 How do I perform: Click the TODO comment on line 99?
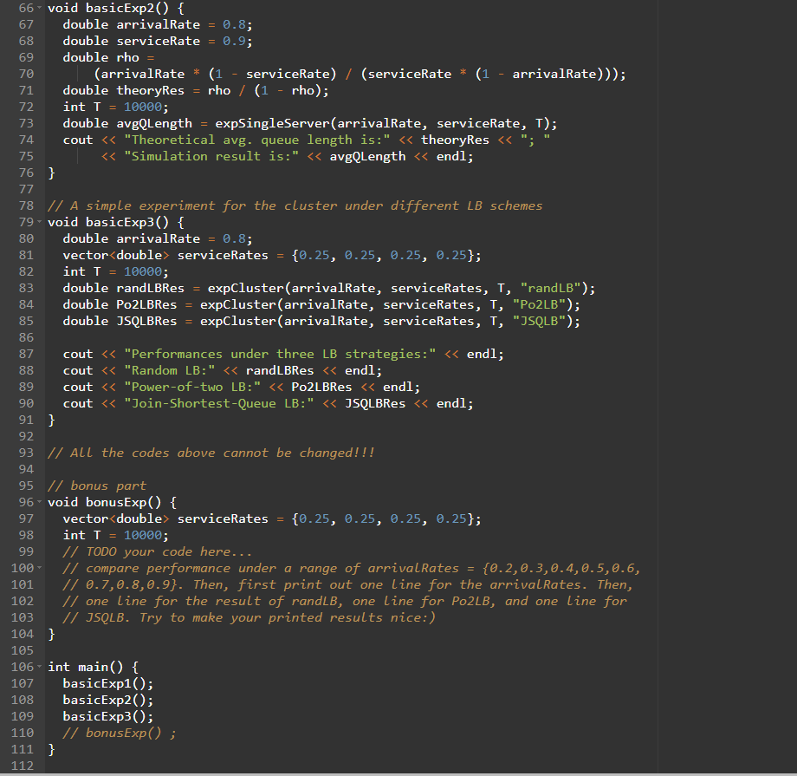(x=156, y=551)
